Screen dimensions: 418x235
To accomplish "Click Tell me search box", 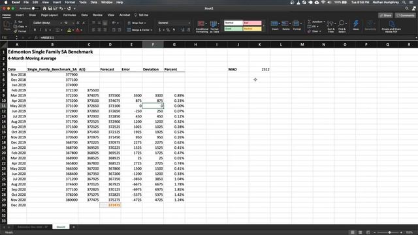I will pyautogui.click(x=141, y=15).
